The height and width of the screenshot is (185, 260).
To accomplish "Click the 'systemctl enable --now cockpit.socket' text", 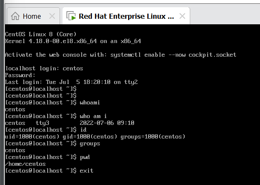I will (173, 55).
